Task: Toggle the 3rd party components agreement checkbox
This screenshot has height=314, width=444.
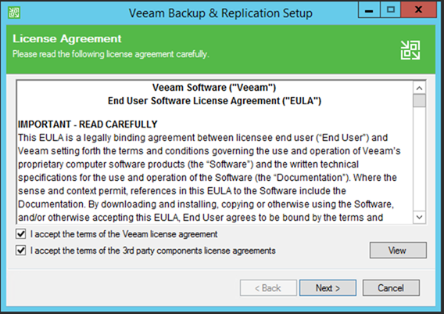Action: [20, 251]
